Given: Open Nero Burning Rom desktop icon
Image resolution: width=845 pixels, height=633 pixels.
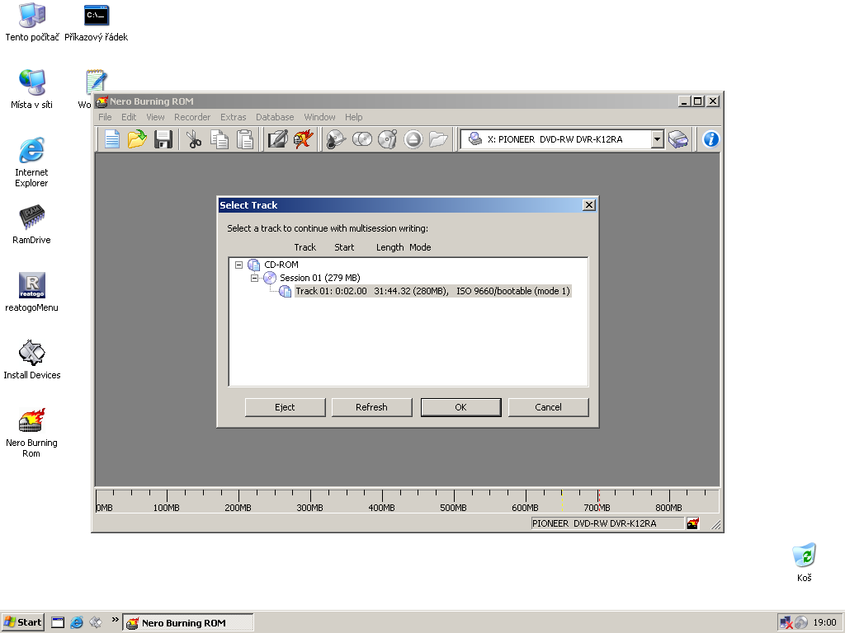Looking at the screenshot, I should tap(31, 433).
